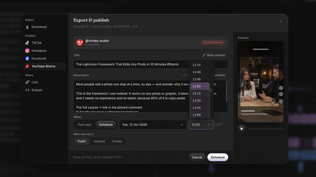Switch to TikTok publishing
Viewport: 316px width, 177px height.
pyautogui.click(x=44, y=43)
